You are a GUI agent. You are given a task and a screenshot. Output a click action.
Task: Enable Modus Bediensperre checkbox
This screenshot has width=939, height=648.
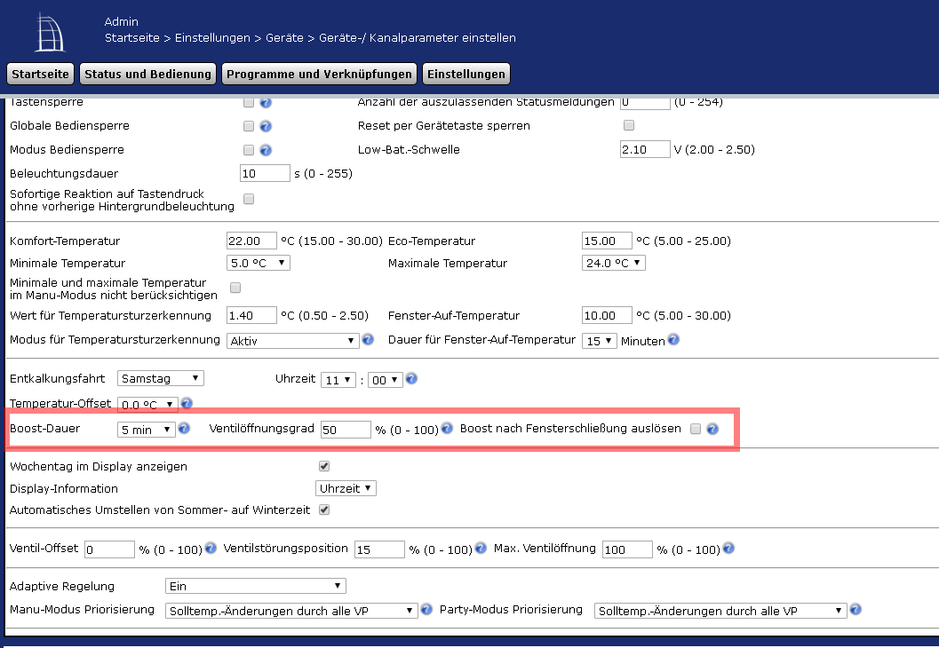coord(249,150)
